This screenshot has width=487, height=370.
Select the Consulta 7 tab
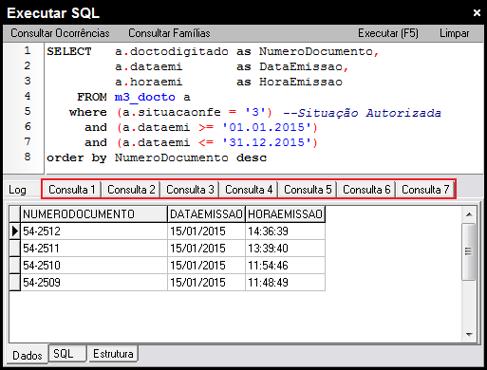click(425, 190)
